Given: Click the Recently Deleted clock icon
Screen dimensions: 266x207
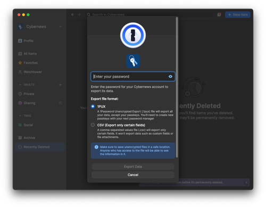Looking at the screenshot, I should click(20, 147).
